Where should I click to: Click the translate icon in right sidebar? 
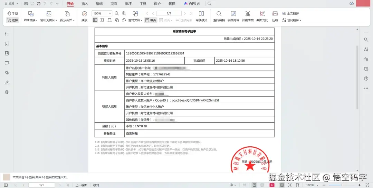point(366,49)
